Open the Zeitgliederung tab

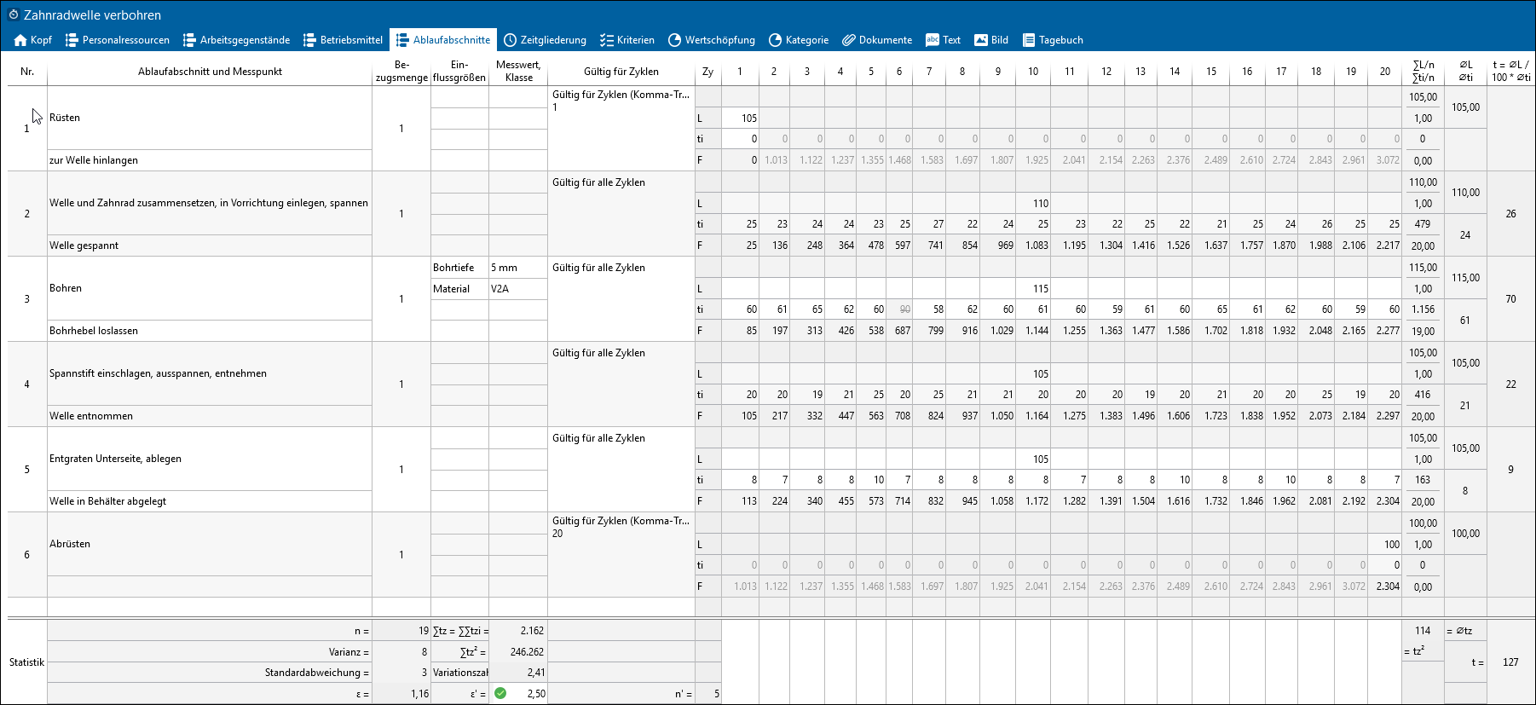[x=546, y=40]
